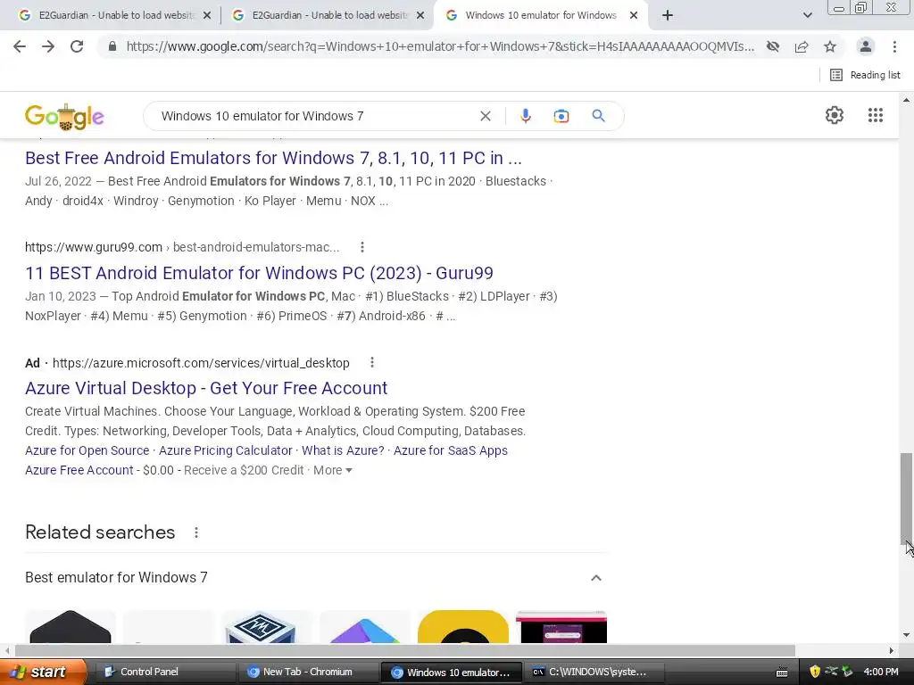Open the Chromium three-dot menu
This screenshot has width=914, height=685.
coord(894,46)
